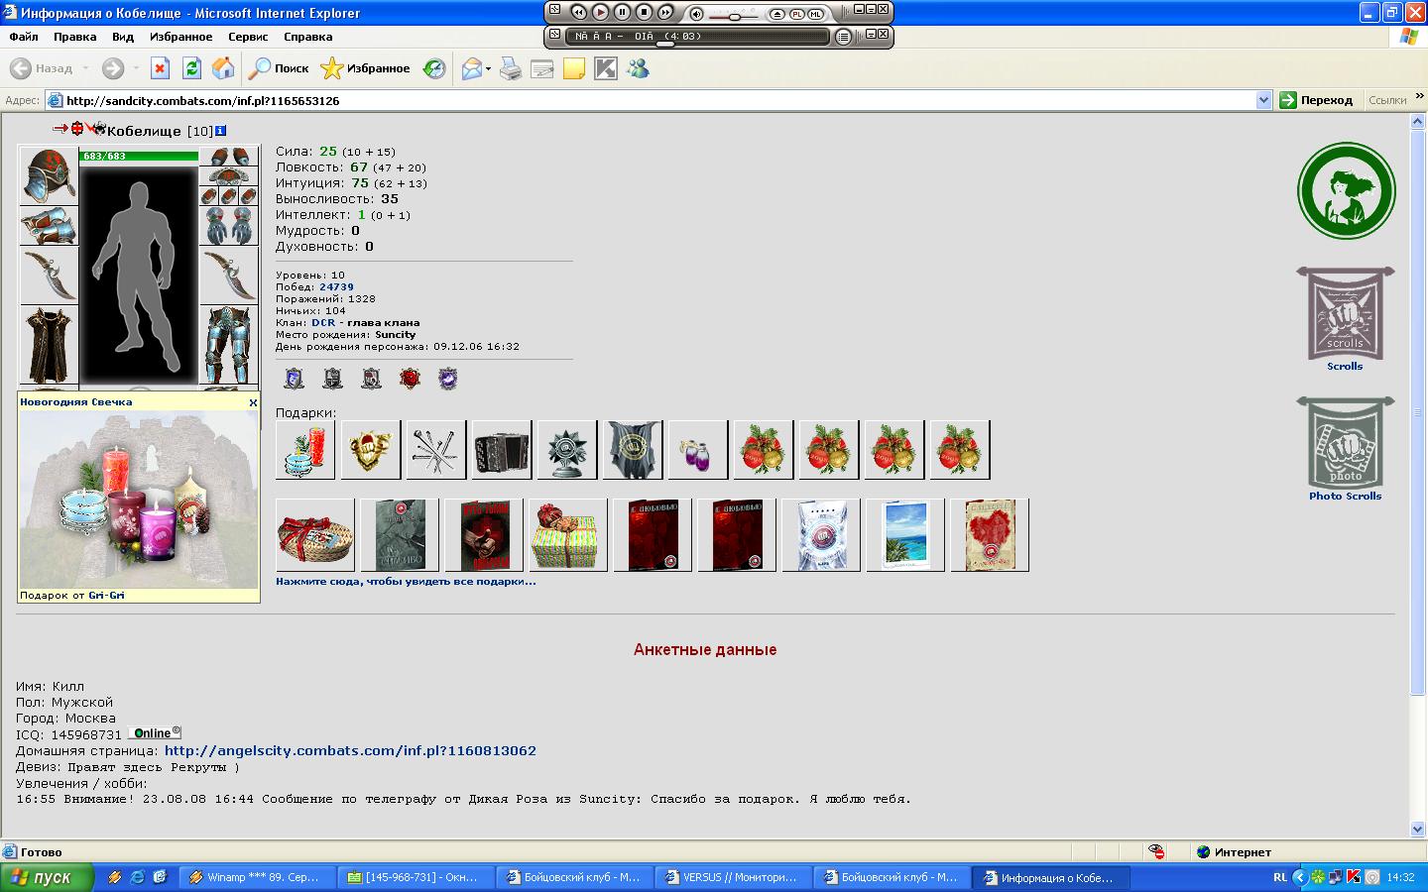This screenshot has height=892, width=1428.
Task: Open the Сервис menu
Action: (248, 37)
